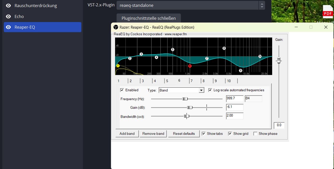Toggle visibility of Echo filter
334x169 pixels.
(x=8, y=16)
